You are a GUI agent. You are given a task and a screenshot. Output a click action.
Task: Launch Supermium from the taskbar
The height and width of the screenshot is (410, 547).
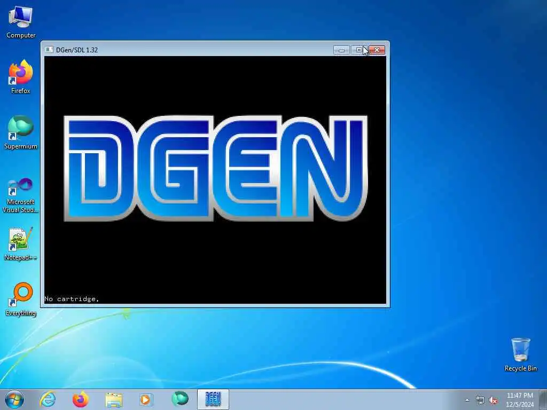coord(179,399)
